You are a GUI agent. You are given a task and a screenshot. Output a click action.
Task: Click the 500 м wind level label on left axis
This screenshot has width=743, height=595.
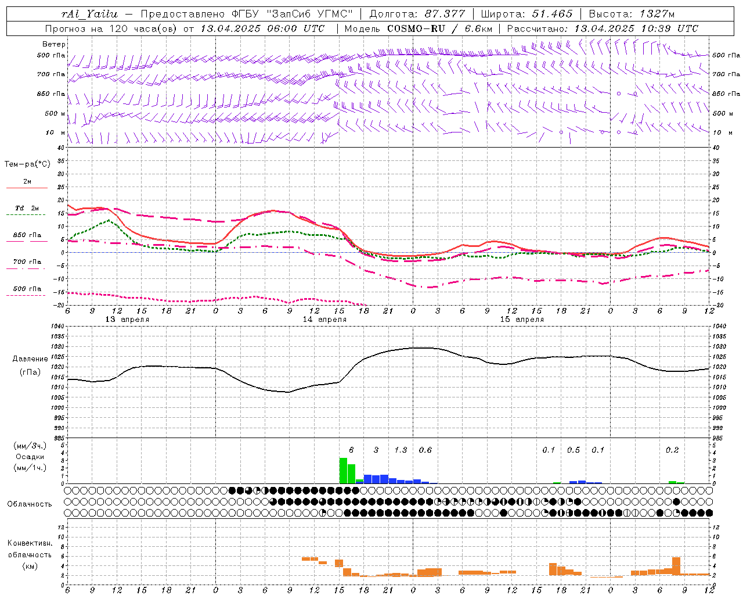click(x=55, y=113)
